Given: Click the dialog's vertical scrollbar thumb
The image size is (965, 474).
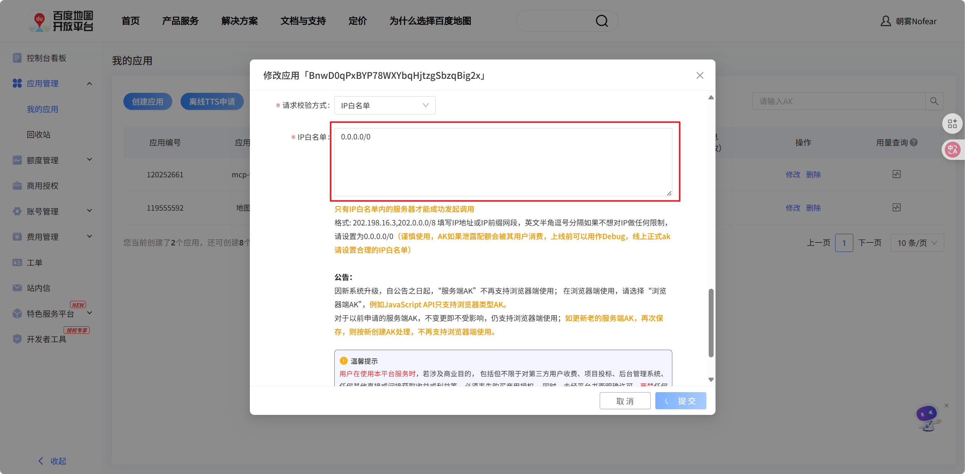Looking at the screenshot, I should tap(711, 322).
